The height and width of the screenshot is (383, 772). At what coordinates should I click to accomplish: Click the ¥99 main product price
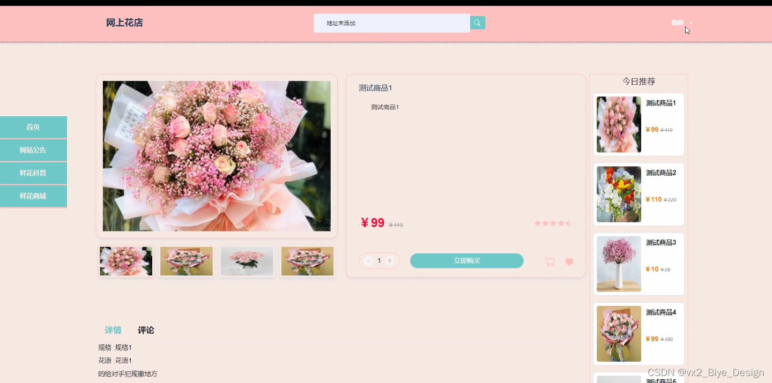coord(373,223)
